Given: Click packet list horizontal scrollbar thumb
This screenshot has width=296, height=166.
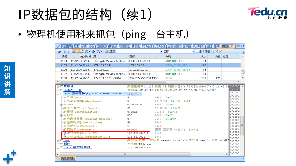Looking at the screenshot, I should click(x=113, y=82).
